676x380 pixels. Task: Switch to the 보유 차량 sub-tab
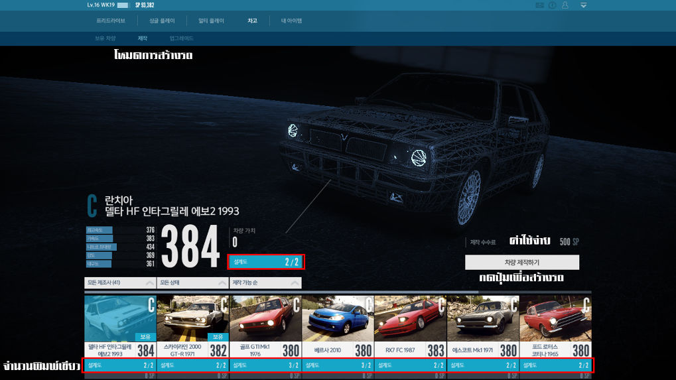pyautogui.click(x=105, y=38)
